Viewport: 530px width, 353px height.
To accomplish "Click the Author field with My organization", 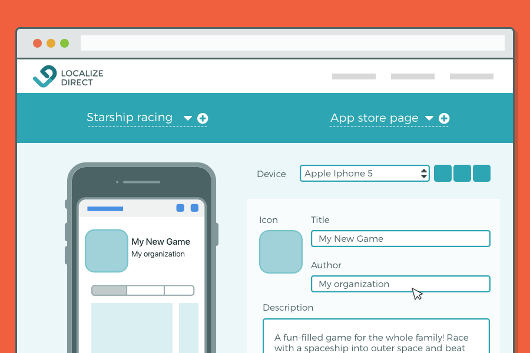I will pos(400,284).
